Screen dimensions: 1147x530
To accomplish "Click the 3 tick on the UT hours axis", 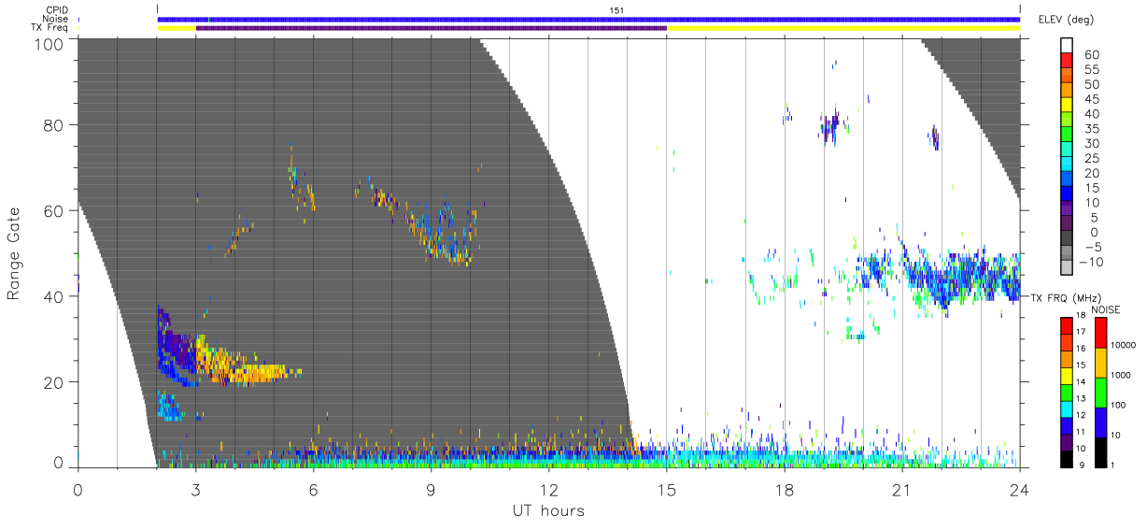I will tap(195, 489).
